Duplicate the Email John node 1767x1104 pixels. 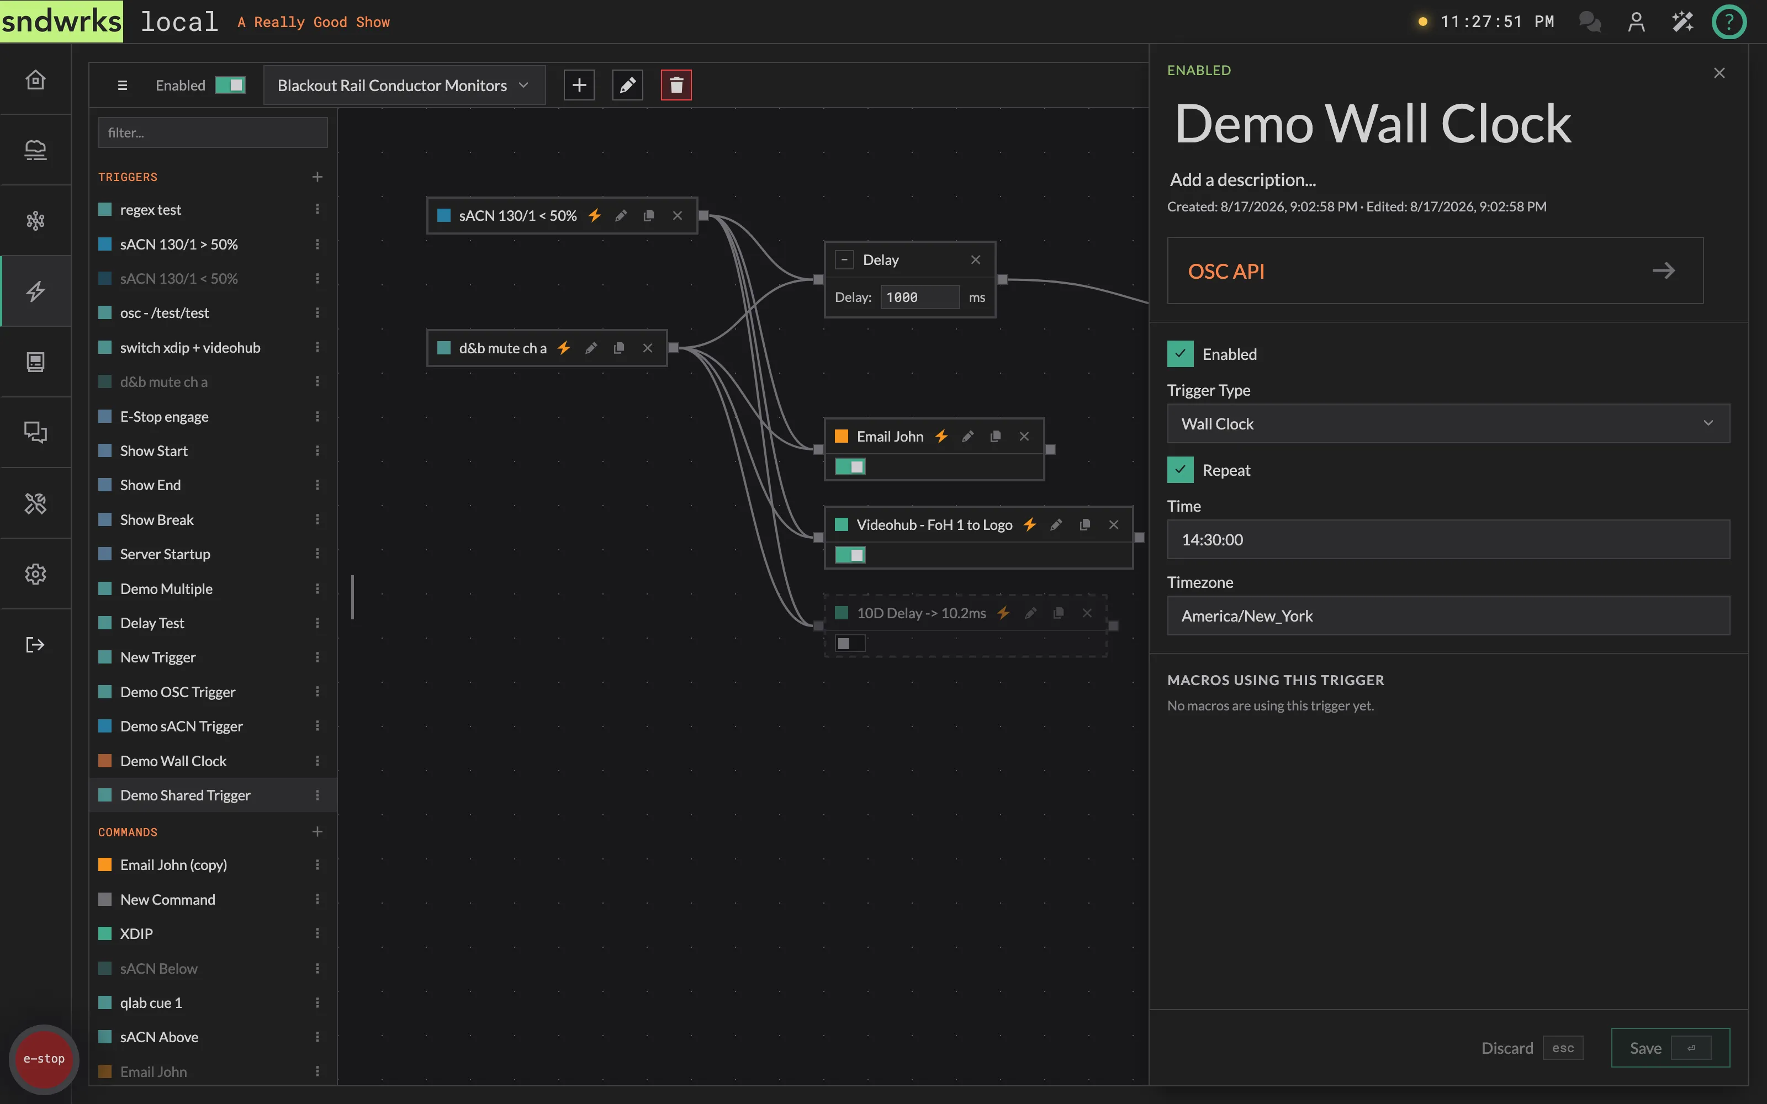pos(995,437)
